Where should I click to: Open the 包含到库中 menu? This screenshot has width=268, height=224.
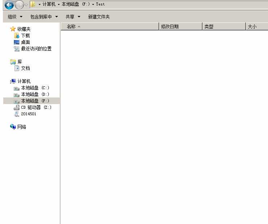44,17
